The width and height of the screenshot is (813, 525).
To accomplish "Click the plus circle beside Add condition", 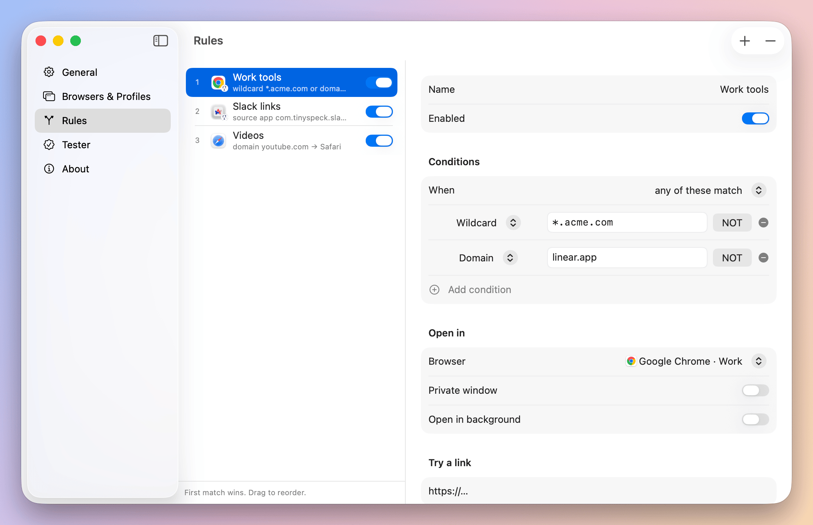I will [434, 290].
